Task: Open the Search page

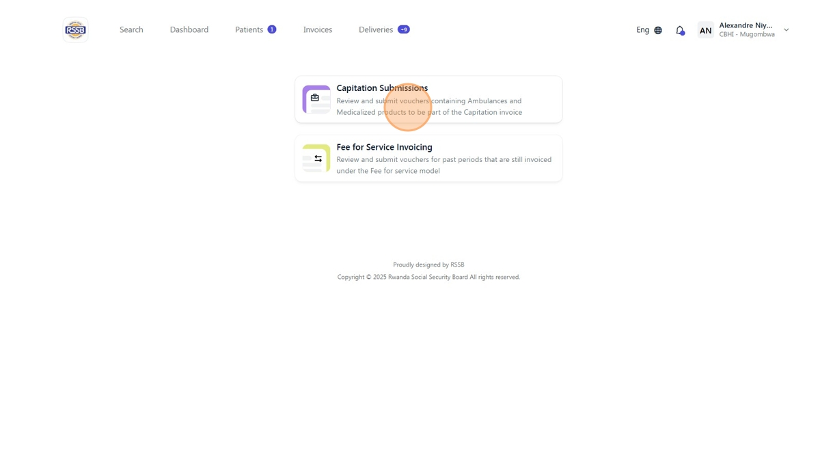Action: (x=131, y=30)
